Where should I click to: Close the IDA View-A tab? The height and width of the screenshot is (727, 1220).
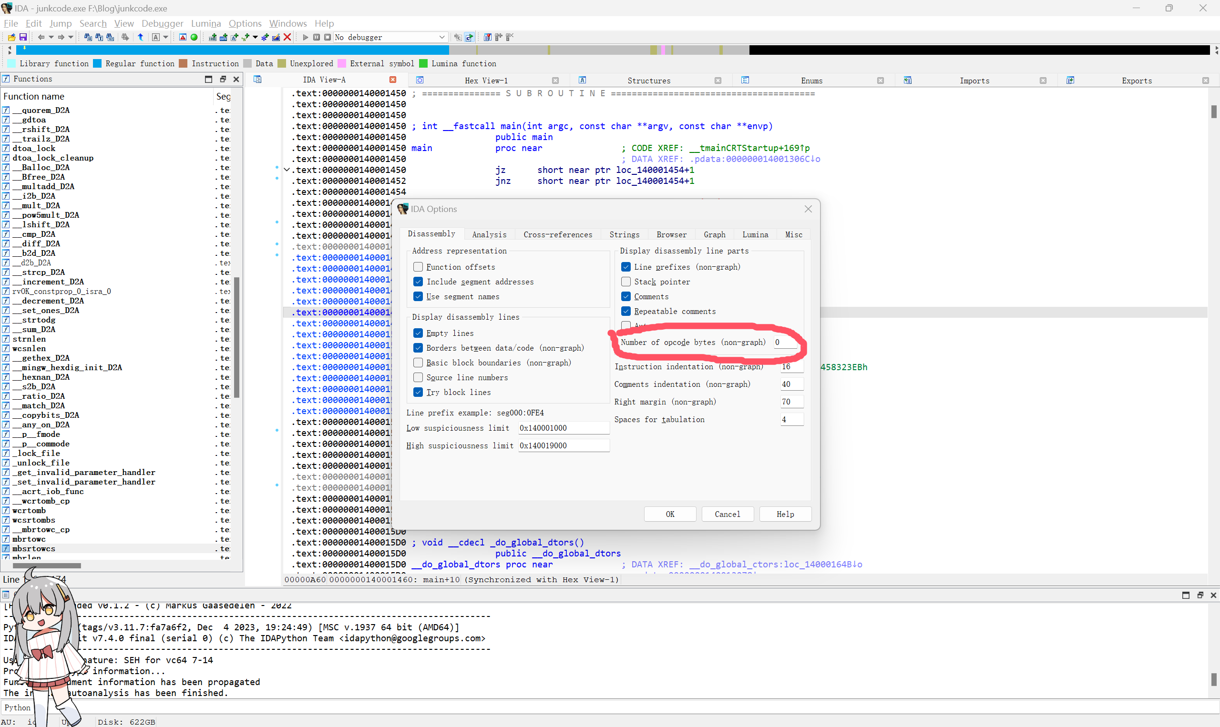point(393,80)
